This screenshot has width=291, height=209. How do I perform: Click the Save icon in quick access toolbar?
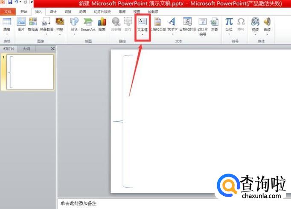9,3
